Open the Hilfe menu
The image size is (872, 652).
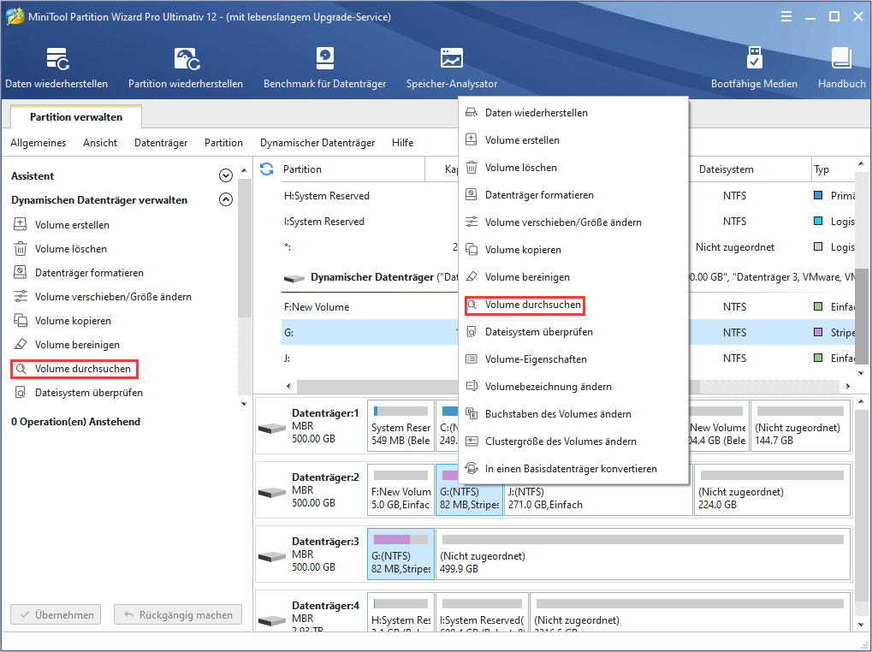tap(403, 143)
